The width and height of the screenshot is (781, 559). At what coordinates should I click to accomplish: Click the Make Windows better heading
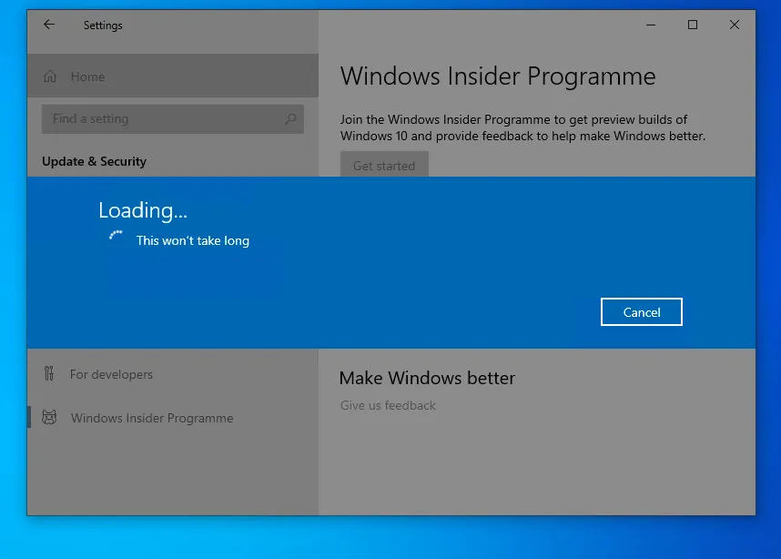pyautogui.click(x=427, y=378)
